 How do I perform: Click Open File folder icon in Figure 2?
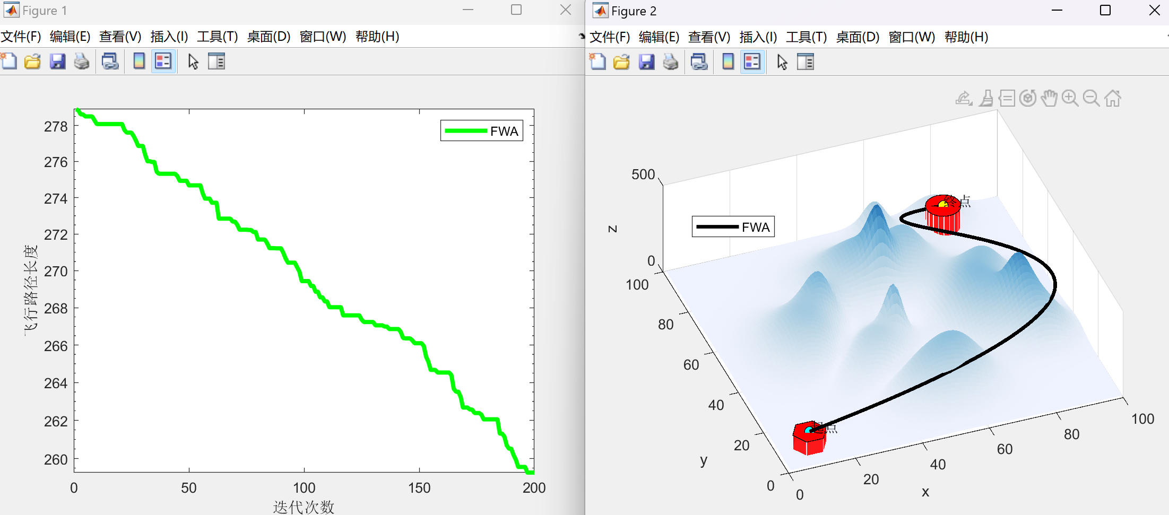click(x=621, y=62)
